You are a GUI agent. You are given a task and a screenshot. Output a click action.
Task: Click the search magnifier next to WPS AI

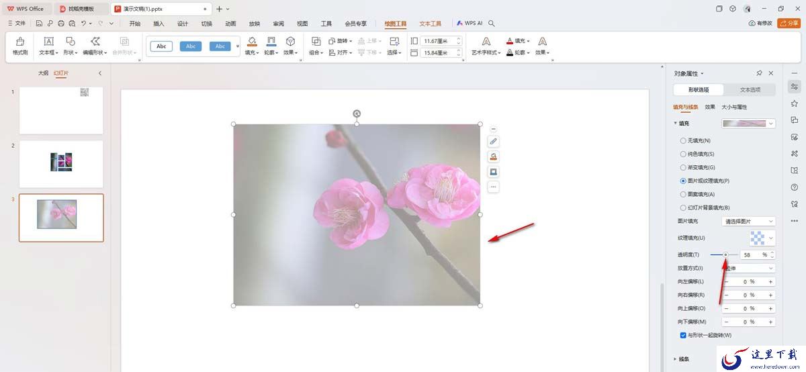coord(492,24)
